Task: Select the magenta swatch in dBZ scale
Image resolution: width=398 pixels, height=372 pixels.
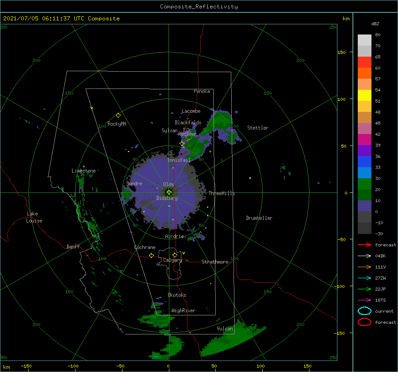Action: coord(364,140)
